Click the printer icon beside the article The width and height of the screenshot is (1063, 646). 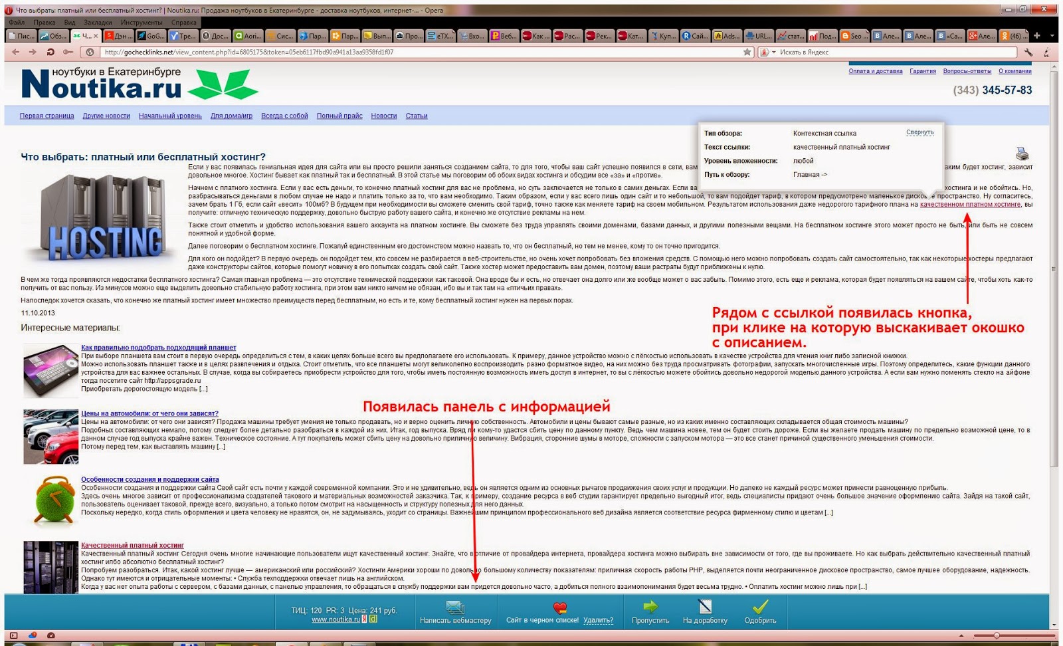[x=1022, y=154]
